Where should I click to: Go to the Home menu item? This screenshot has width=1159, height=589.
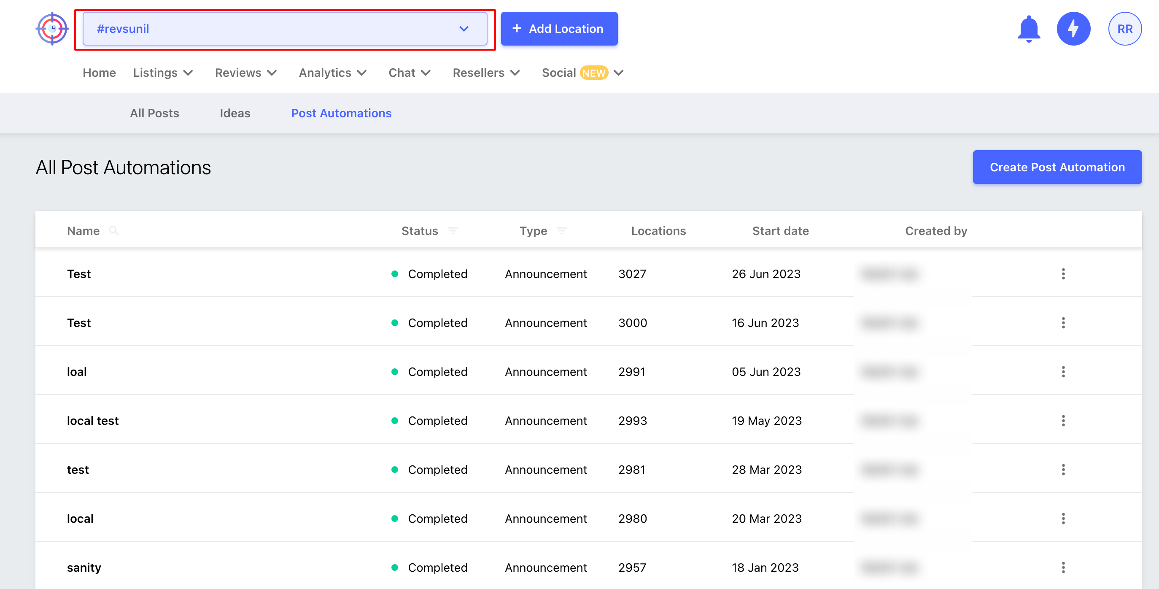(x=99, y=73)
